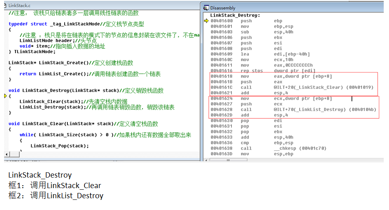Click the typedef struct _tag_LinkStackNode line
This screenshot has height=210, width=389.
pyautogui.click(x=76, y=24)
